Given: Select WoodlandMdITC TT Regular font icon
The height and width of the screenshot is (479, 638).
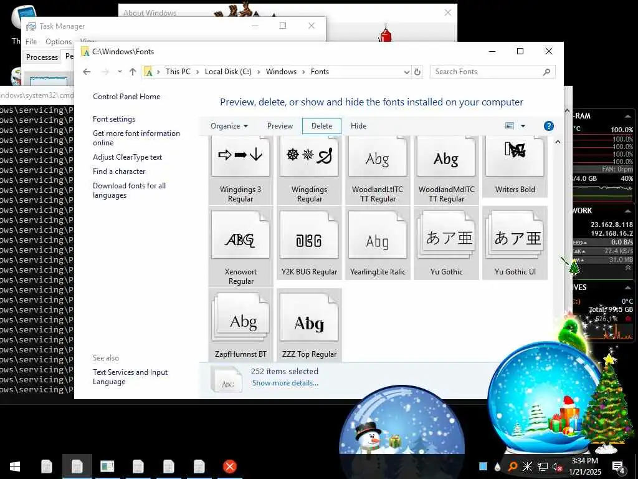Looking at the screenshot, I should 446,170.
